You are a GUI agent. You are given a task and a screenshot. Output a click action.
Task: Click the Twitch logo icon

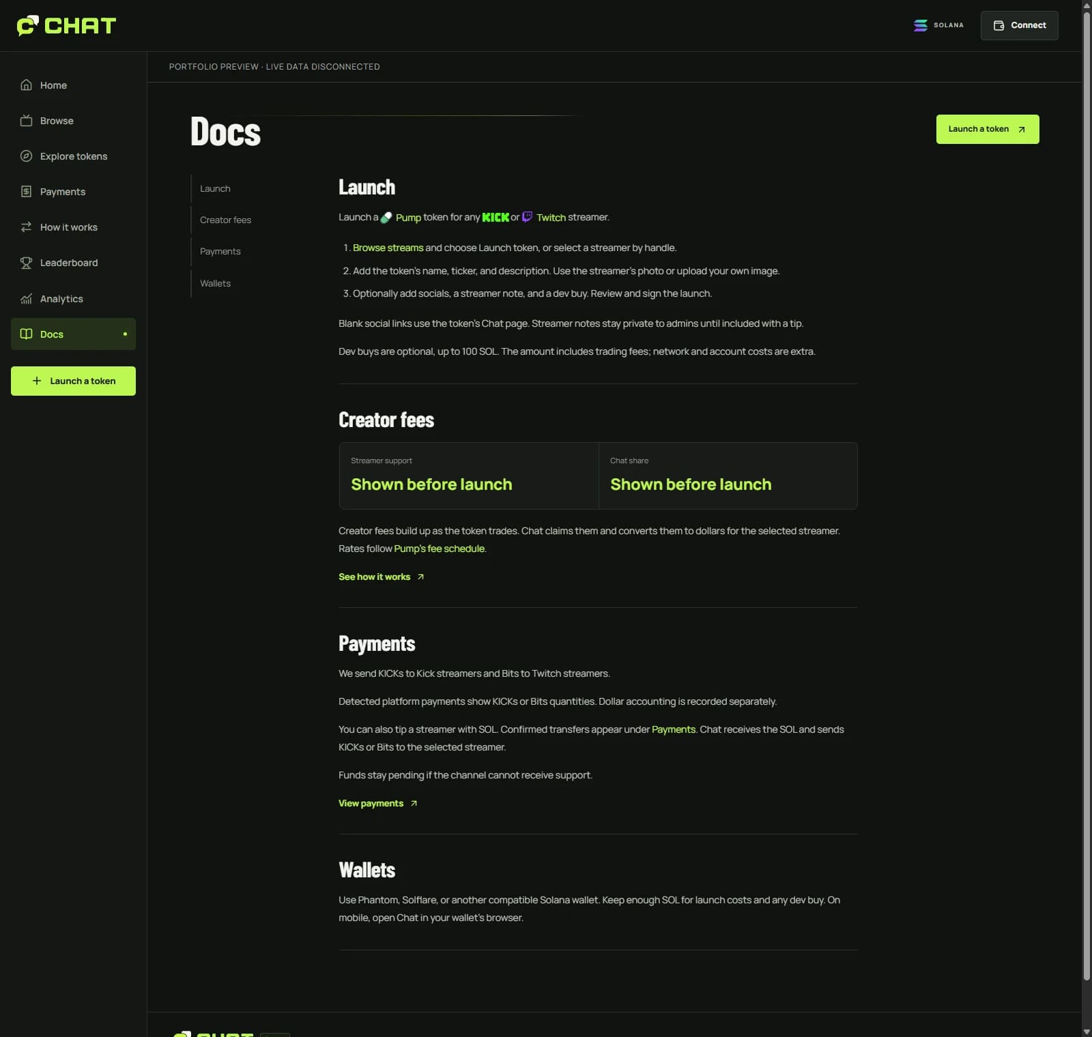[x=528, y=217]
